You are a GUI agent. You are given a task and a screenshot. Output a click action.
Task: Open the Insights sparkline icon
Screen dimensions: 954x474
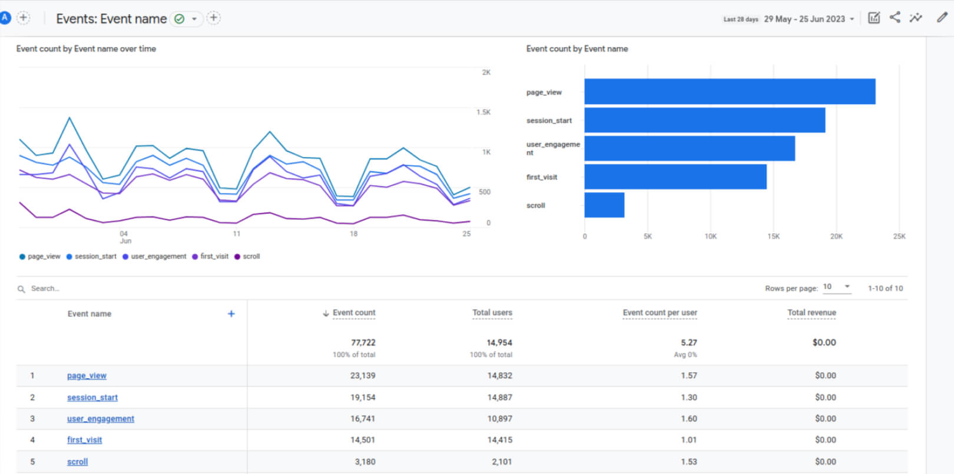916,18
